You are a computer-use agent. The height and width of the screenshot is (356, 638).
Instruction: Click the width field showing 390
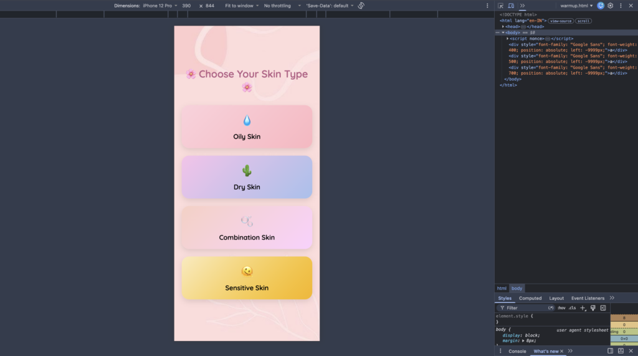tap(186, 6)
